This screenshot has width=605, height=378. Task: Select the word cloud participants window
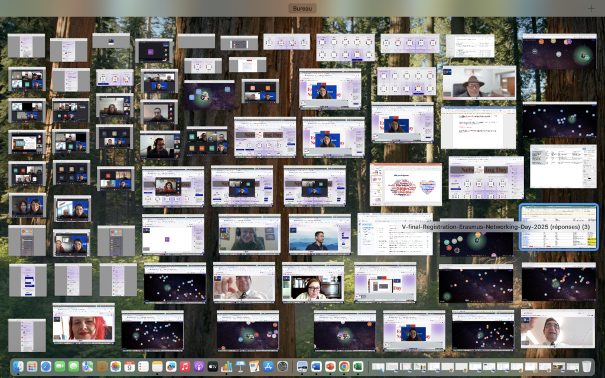(405, 184)
